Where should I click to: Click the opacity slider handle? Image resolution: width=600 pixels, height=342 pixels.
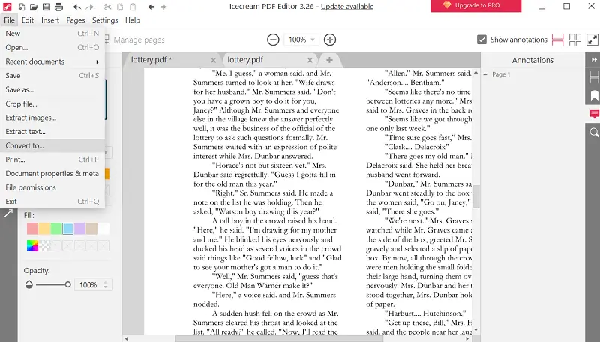point(67,284)
